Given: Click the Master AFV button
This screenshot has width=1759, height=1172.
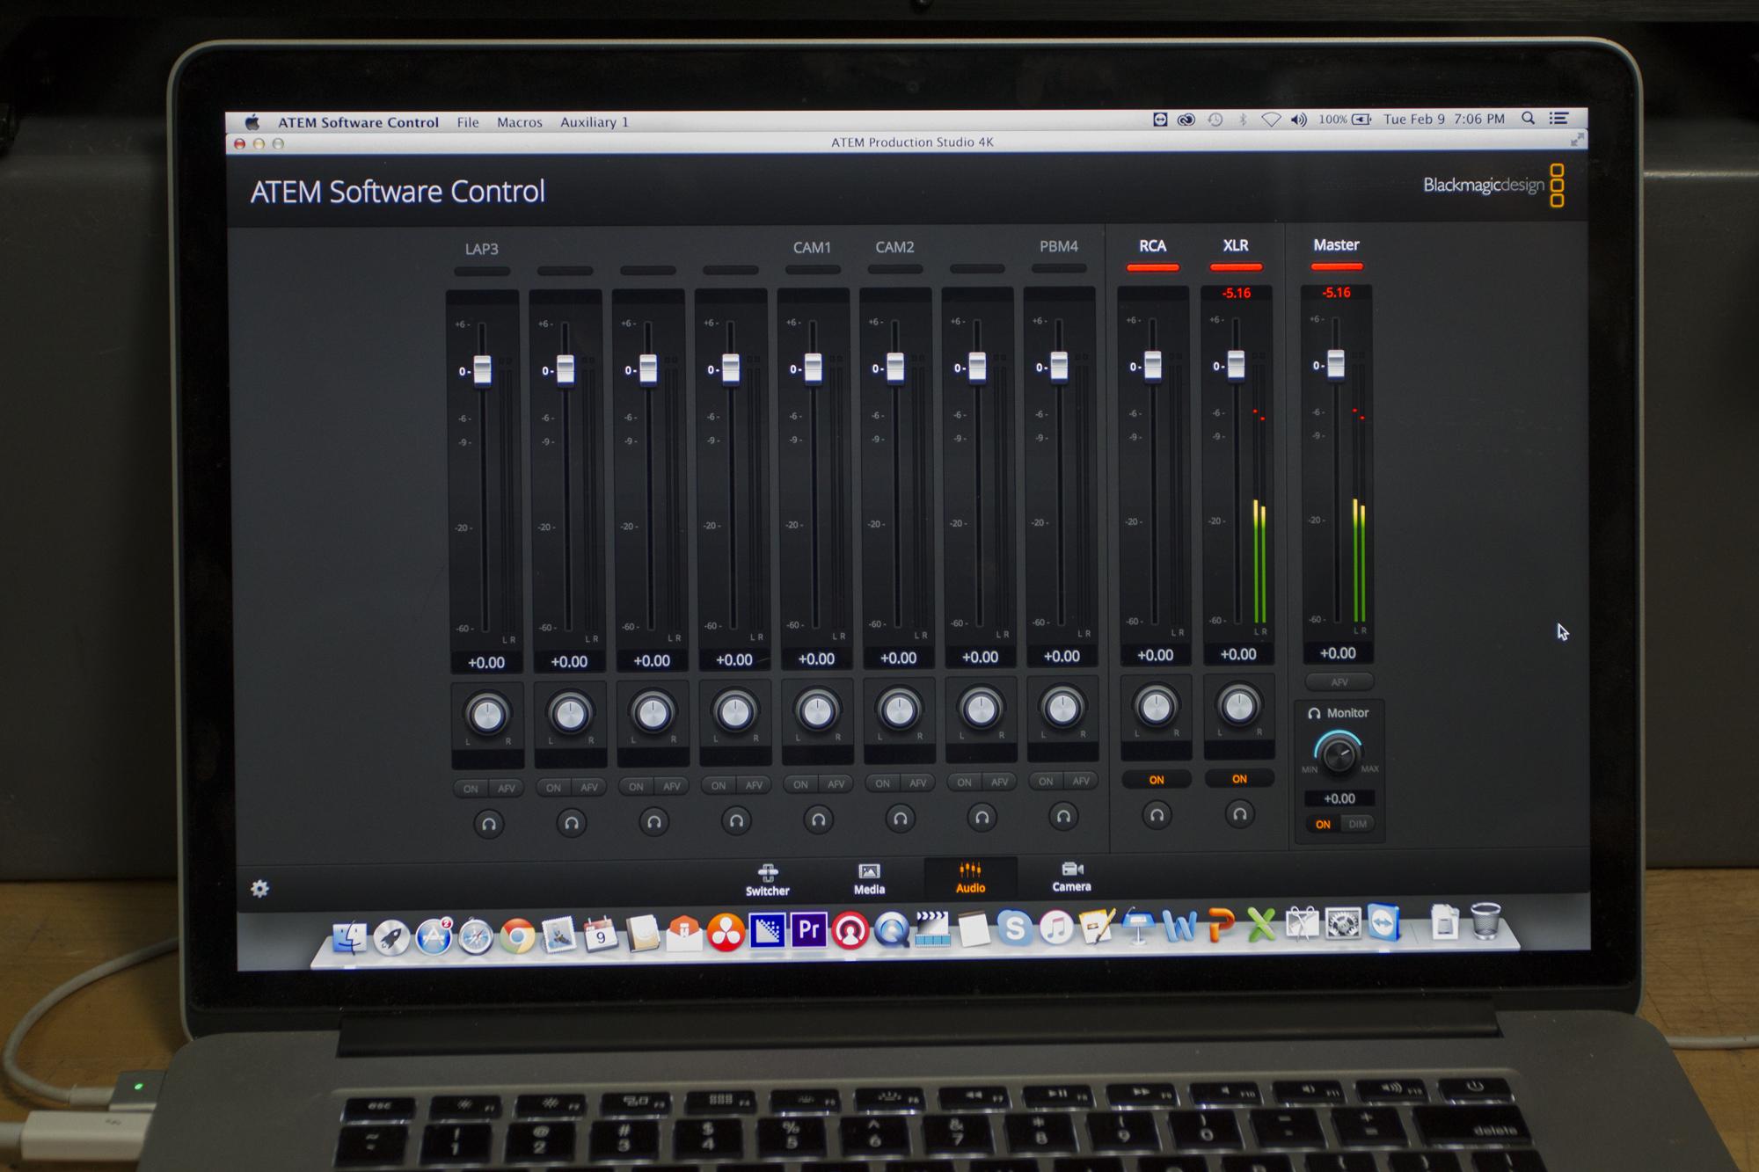Looking at the screenshot, I should [x=1339, y=681].
